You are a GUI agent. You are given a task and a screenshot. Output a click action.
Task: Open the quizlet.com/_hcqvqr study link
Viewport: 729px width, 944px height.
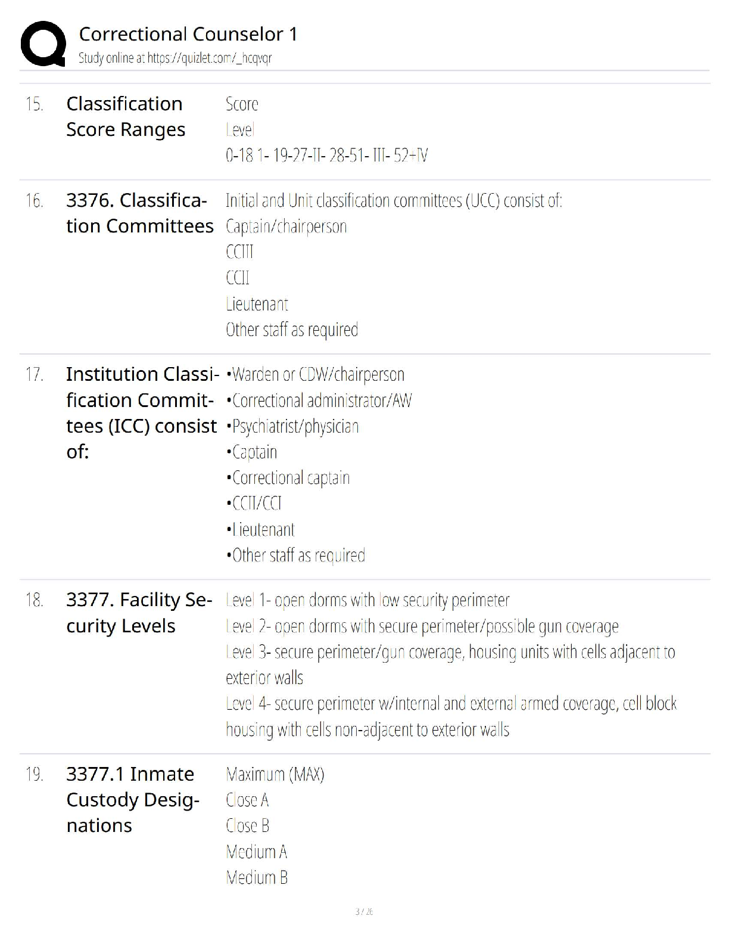(x=210, y=58)
